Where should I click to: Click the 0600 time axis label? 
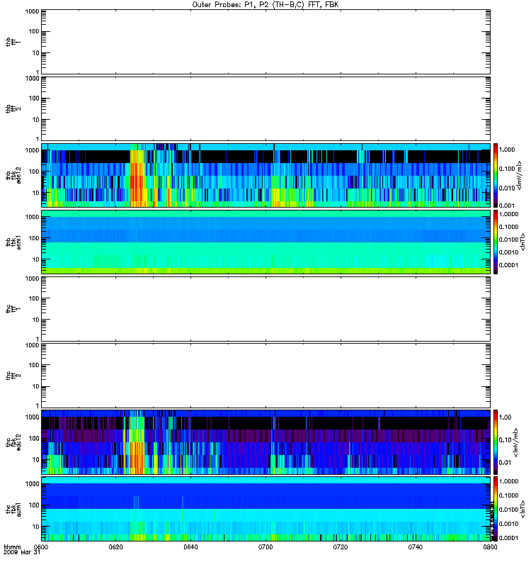click(x=41, y=546)
